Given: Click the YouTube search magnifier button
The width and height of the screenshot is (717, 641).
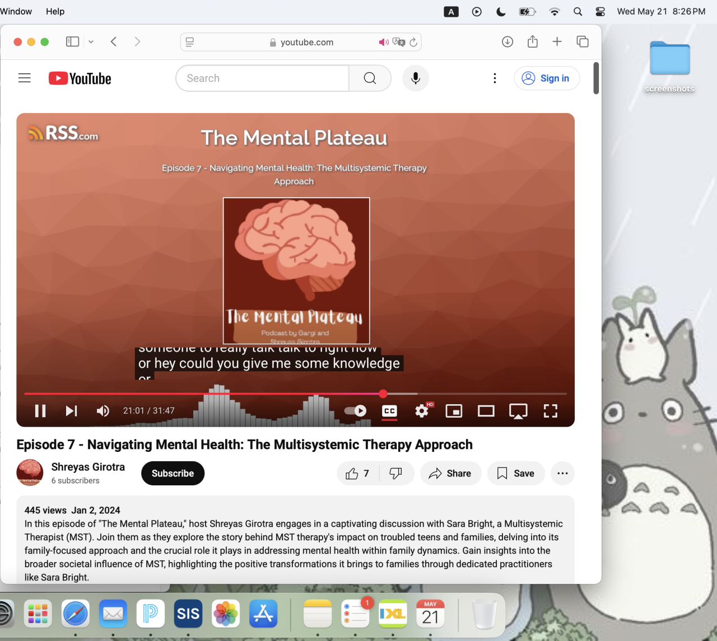Looking at the screenshot, I should coord(370,78).
